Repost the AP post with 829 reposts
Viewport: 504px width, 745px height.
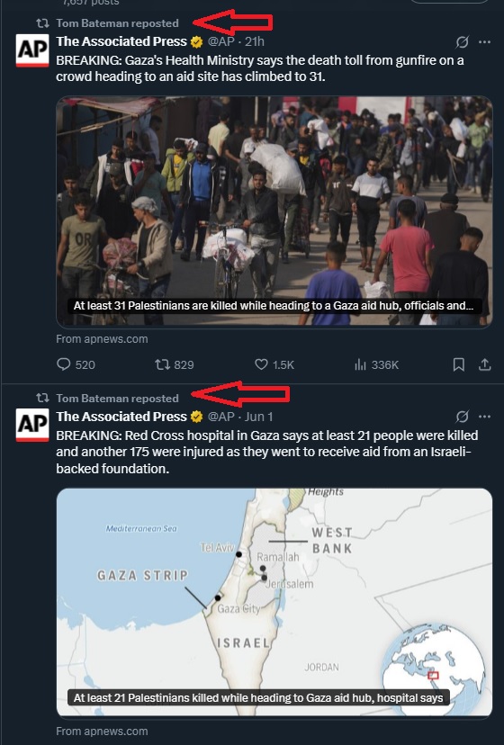pos(174,365)
